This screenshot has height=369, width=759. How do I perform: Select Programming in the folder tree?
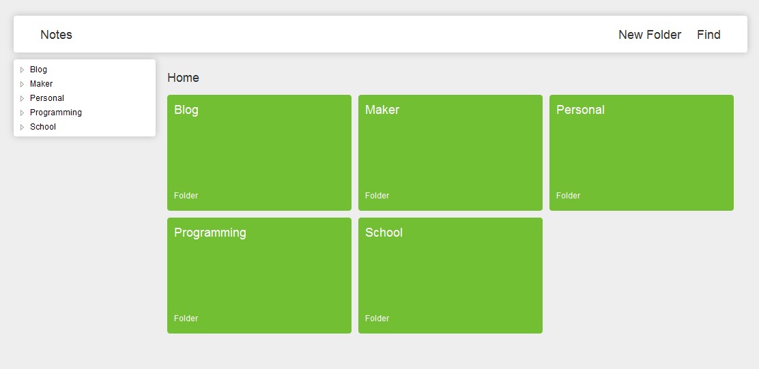(56, 113)
